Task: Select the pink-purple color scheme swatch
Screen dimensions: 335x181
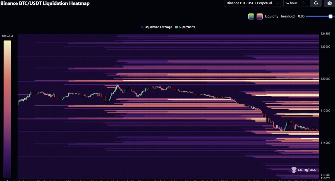Action: coord(260,16)
